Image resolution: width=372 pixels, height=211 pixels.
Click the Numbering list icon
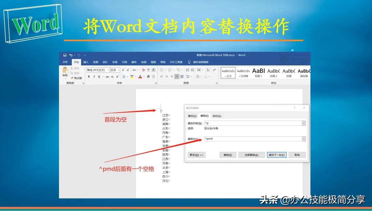click(170, 70)
